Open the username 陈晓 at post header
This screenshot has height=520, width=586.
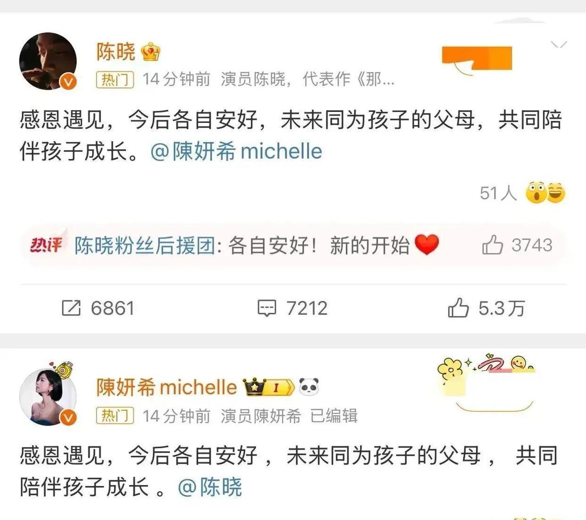[x=116, y=52]
